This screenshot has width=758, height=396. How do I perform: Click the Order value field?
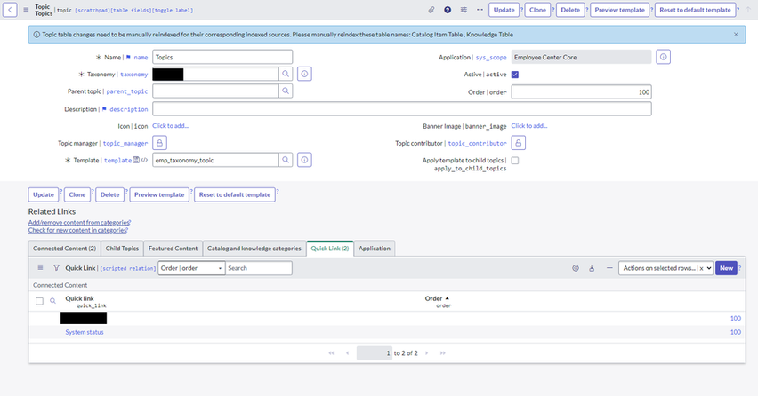point(582,91)
